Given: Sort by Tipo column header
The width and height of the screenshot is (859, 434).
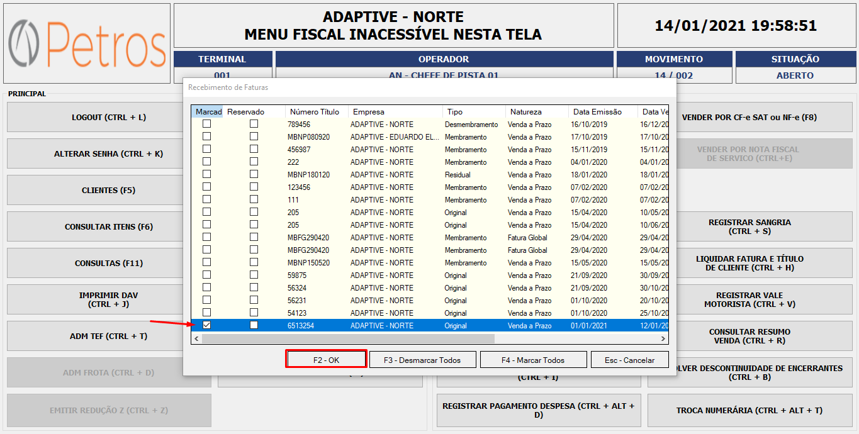Looking at the screenshot, I should (x=474, y=111).
